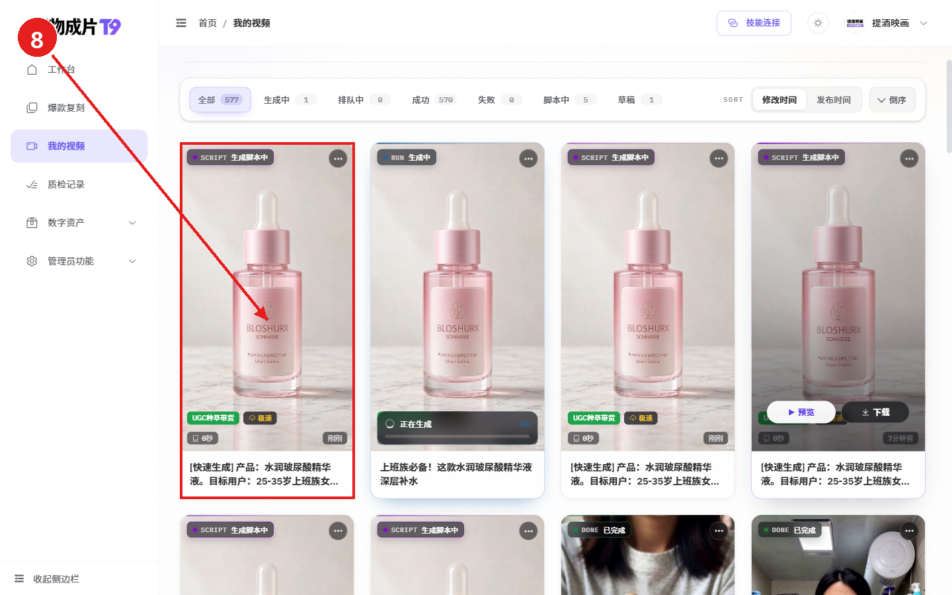Expand 管理员功能 chevron
Image resolution: width=952 pixels, height=595 pixels.
[x=132, y=261]
